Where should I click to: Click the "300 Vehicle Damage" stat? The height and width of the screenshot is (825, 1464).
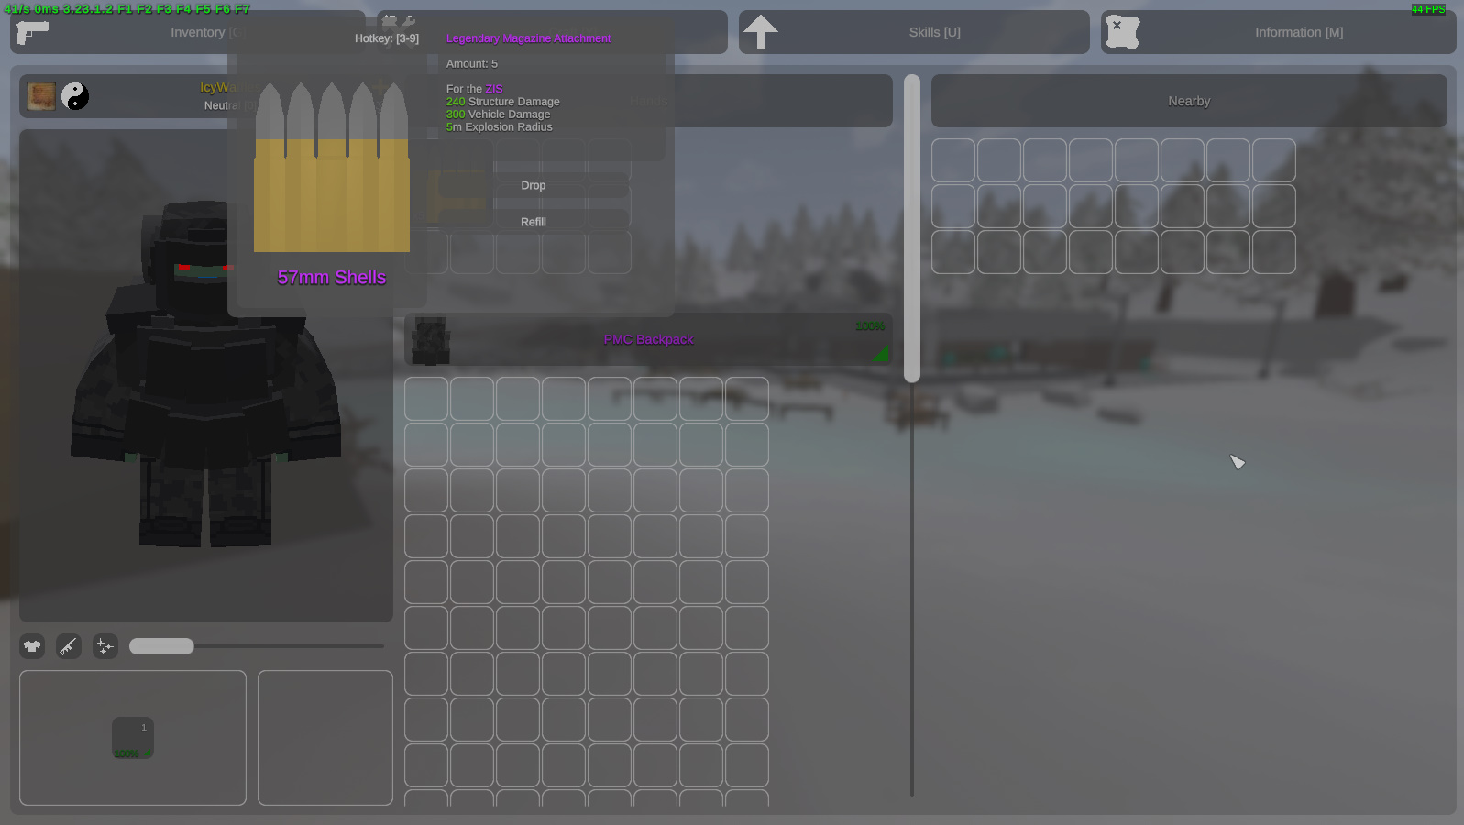tap(499, 115)
